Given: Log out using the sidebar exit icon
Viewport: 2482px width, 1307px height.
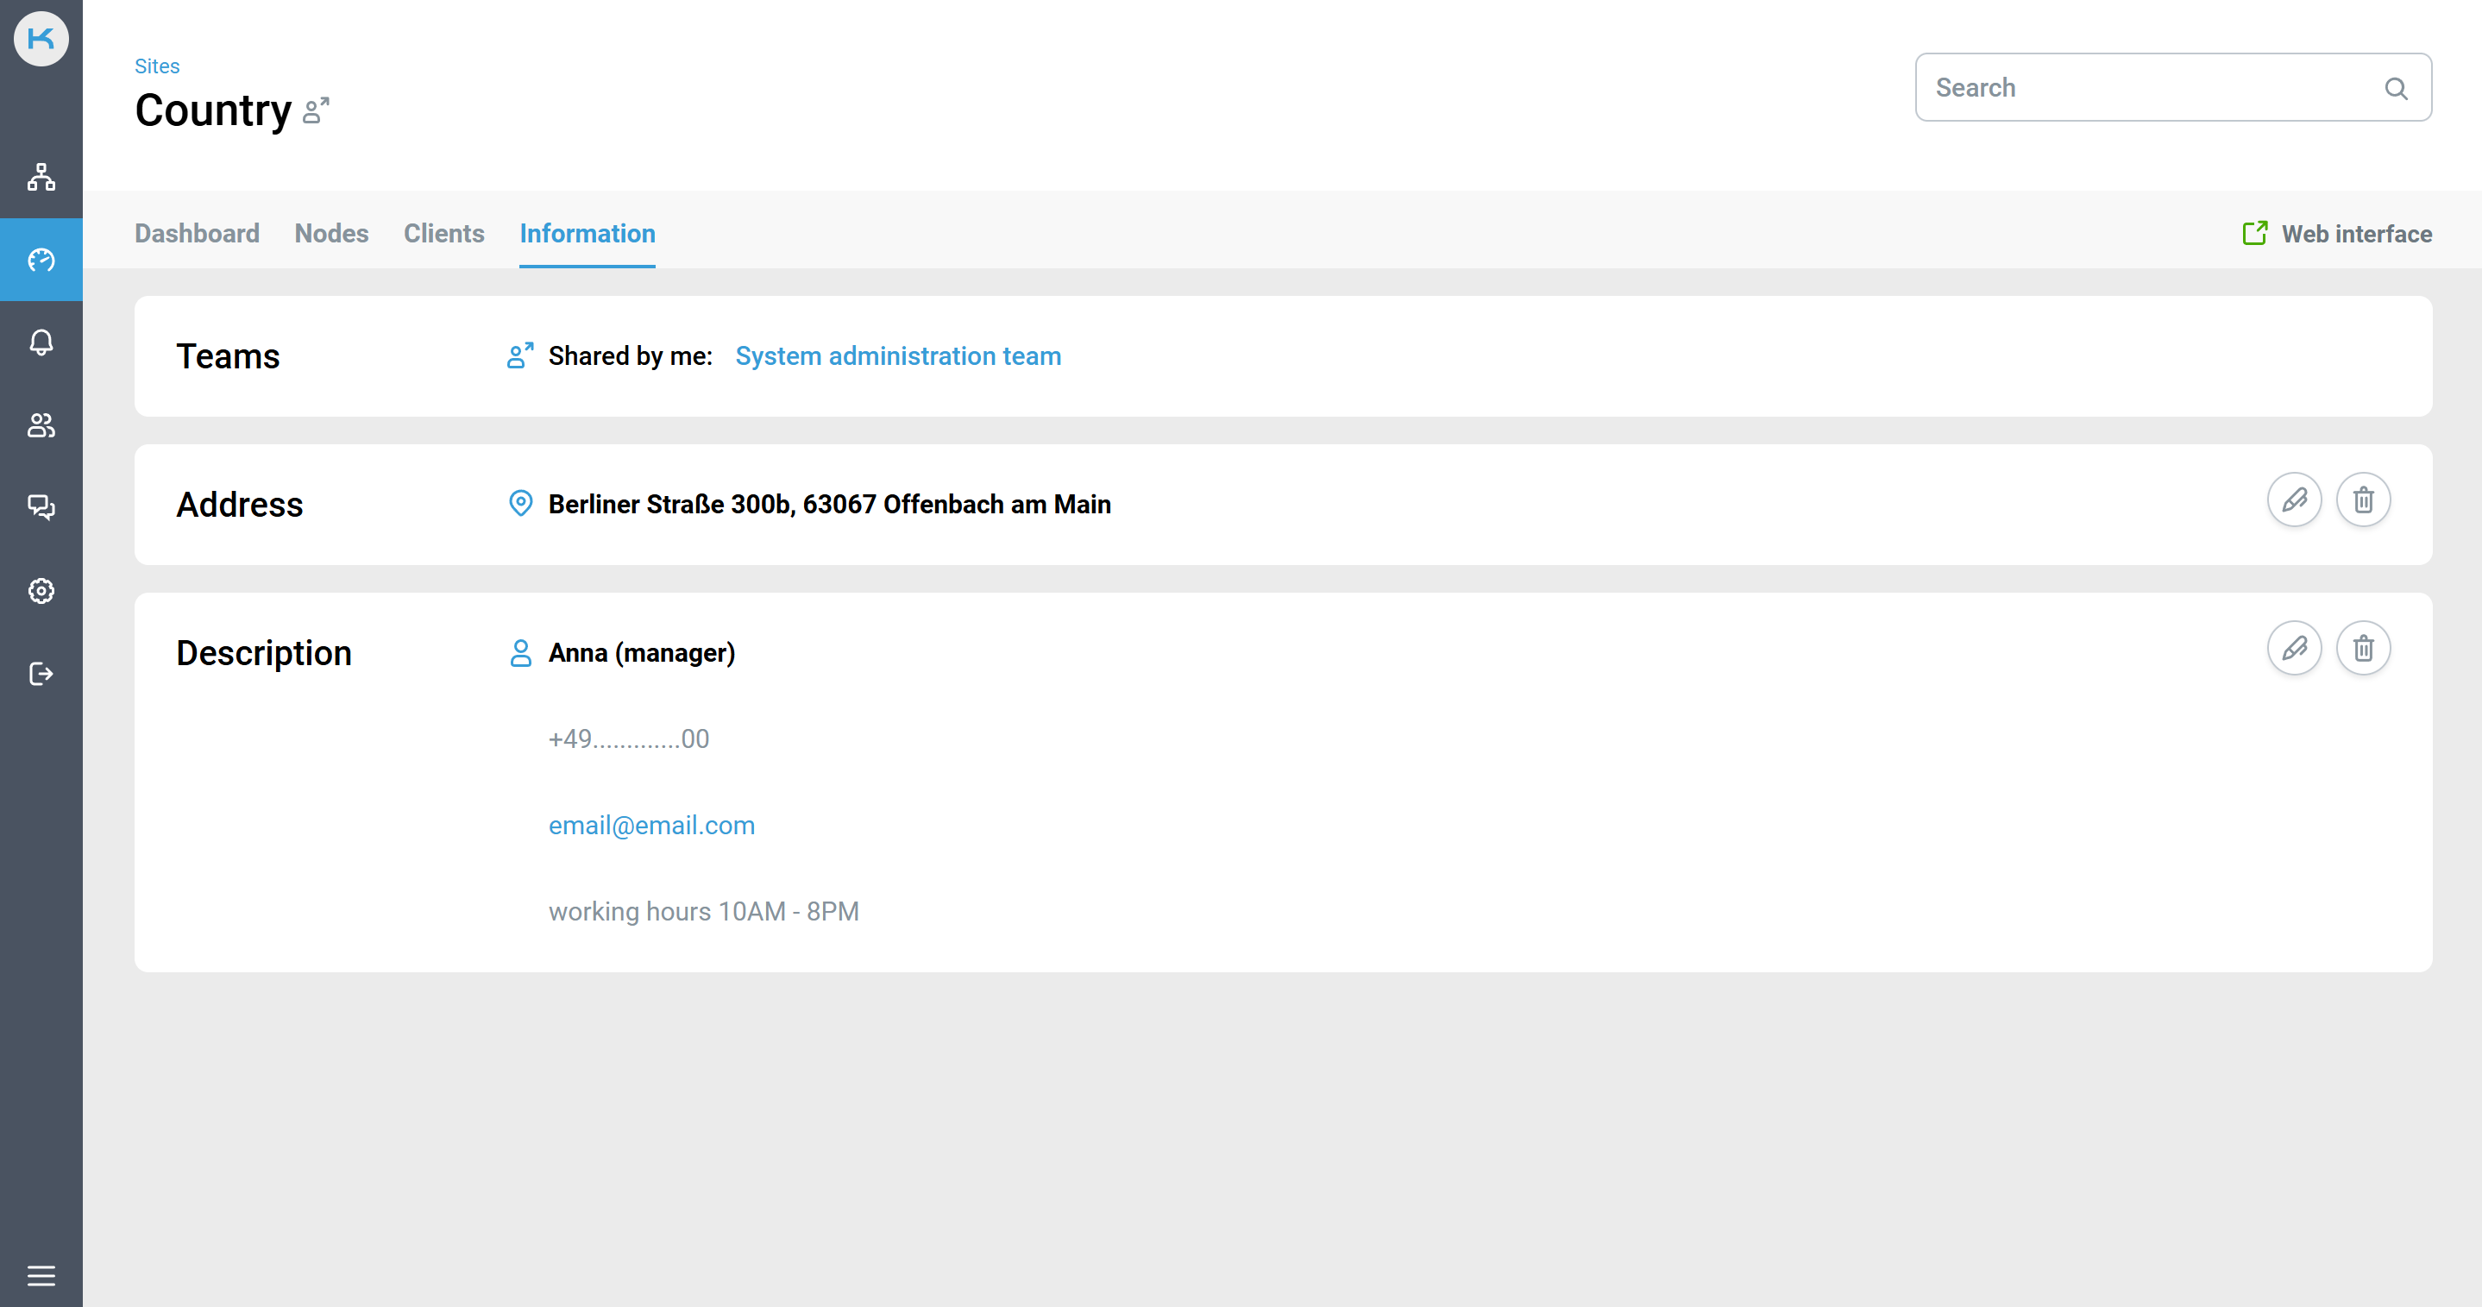Looking at the screenshot, I should point(41,674).
